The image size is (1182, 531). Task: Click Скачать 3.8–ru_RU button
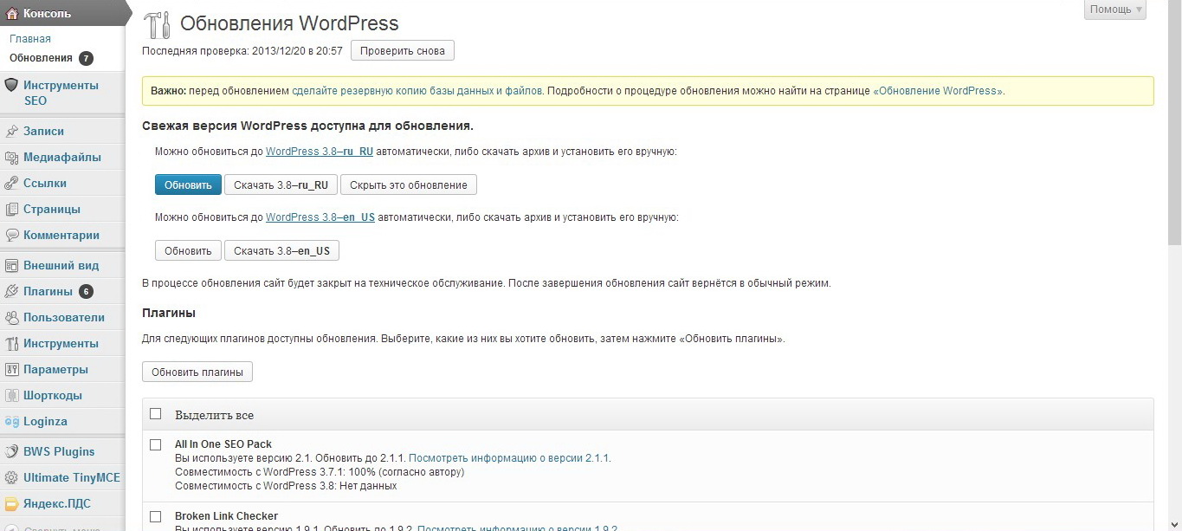(x=281, y=185)
